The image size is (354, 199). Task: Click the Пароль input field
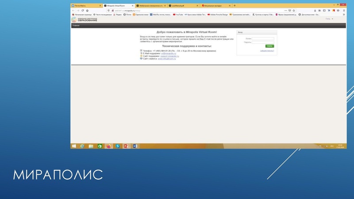pos(263,42)
